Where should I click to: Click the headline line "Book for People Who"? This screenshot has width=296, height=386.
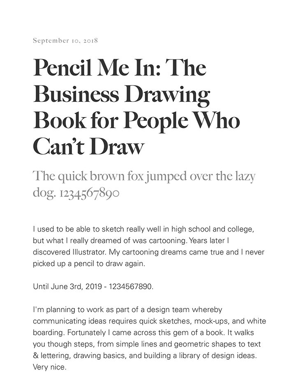[136, 121]
